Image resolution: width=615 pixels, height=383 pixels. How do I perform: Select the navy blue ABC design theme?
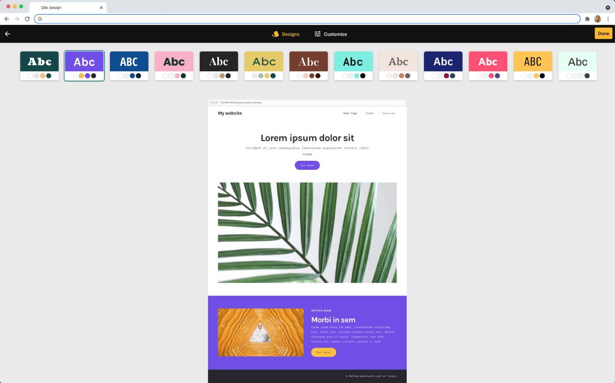click(x=129, y=65)
